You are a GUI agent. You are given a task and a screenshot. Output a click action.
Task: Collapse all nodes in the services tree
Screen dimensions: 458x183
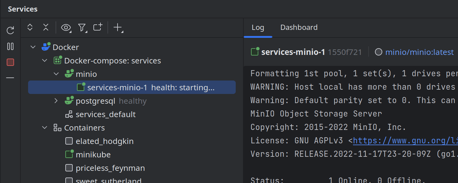click(46, 27)
